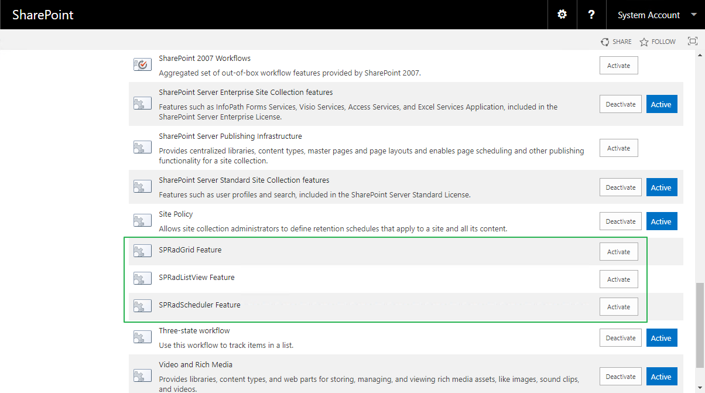Open the settings gear menu
Viewport: 705px width, 393px height.
pyautogui.click(x=562, y=15)
